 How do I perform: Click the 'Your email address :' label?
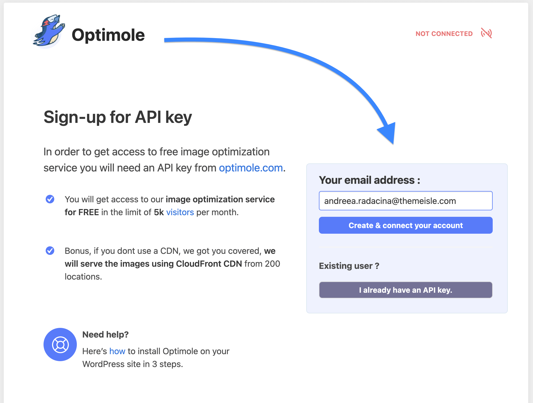point(369,180)
